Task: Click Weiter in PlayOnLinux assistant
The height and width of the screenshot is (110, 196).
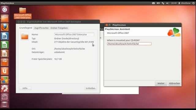Action: tap(161, 83)
